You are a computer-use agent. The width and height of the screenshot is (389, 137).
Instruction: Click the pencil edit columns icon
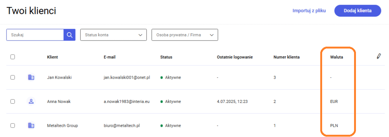click(378, 56)
